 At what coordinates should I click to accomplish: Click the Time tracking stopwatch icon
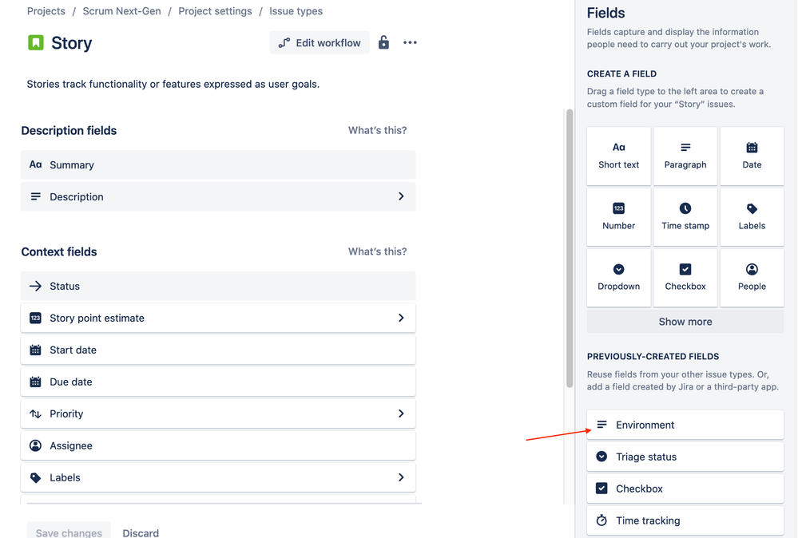tap(601, 520)
